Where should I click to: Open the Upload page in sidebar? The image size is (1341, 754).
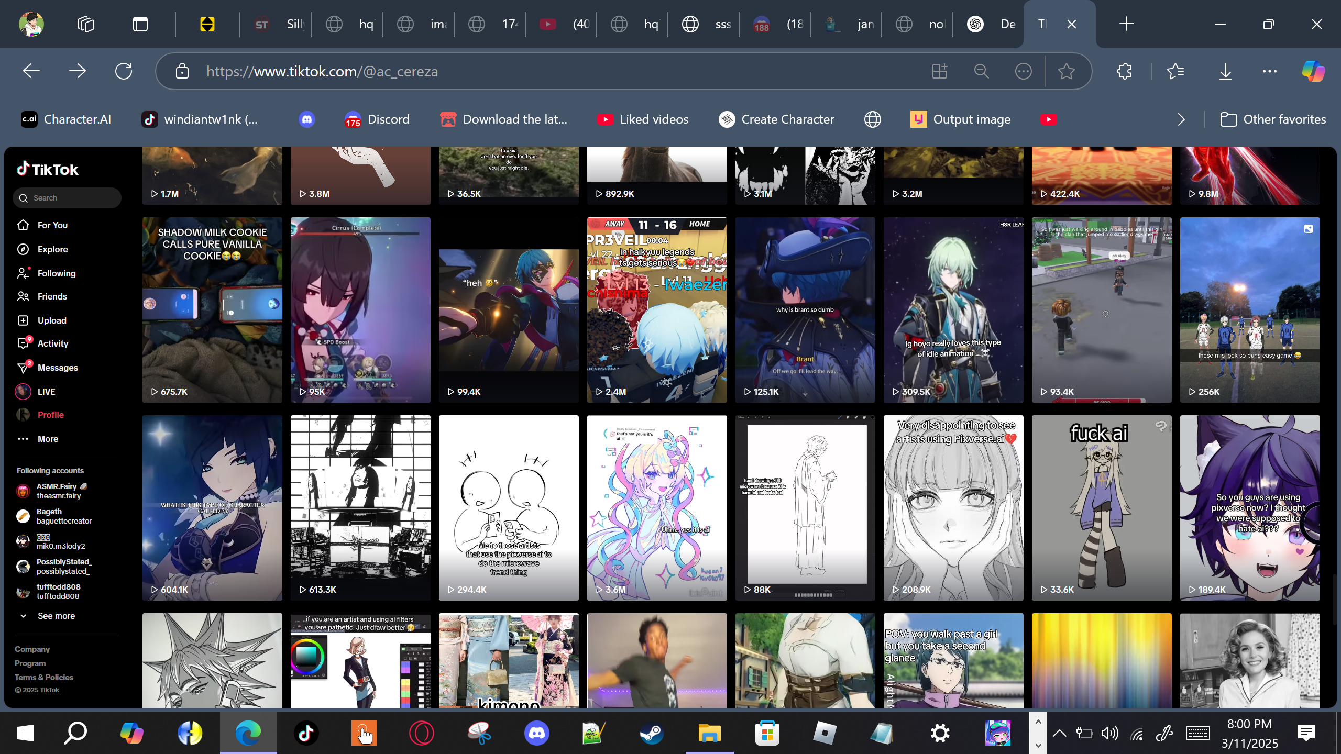click(x=51, y=320)
